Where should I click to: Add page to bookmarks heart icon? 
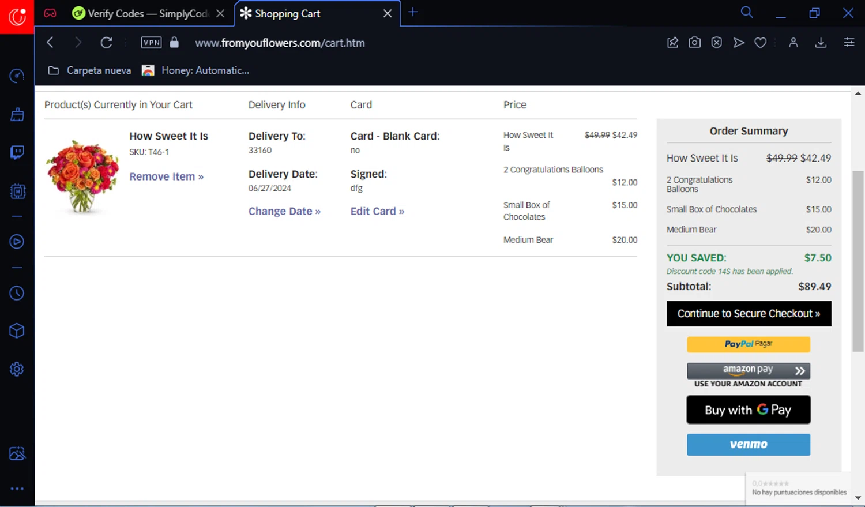coord(761,43)
